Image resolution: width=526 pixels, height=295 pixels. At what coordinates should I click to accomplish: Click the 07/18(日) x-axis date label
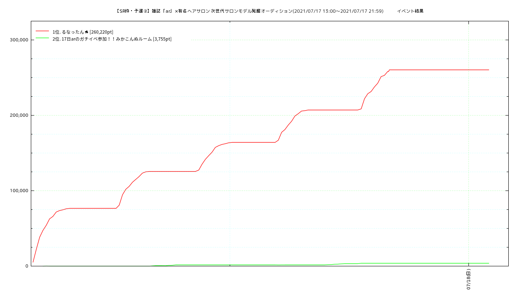point(468,279)
